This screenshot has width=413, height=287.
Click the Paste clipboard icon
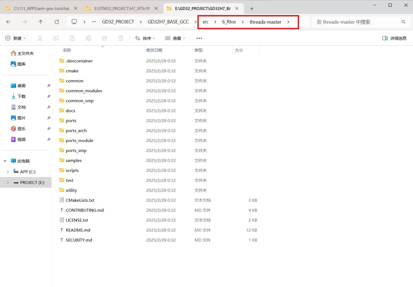pos(72,38)
